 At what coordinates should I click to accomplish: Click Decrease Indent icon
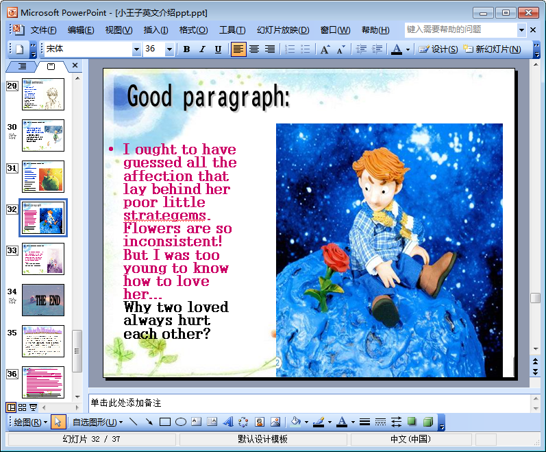click(361, 49)
